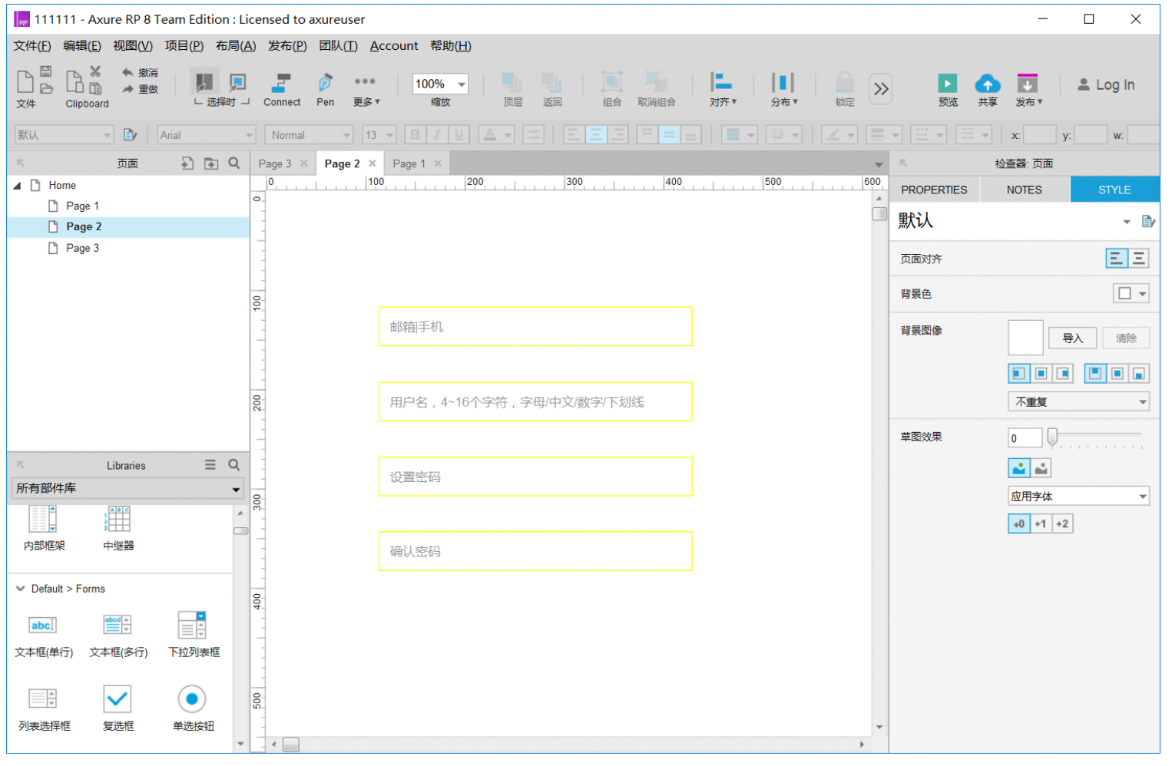
Task: Click the 导入 import button
Action: (1072, 338)
